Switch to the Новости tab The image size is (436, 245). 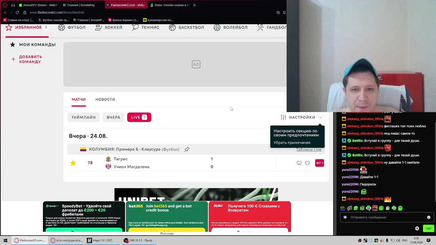(x=105, y=99)
